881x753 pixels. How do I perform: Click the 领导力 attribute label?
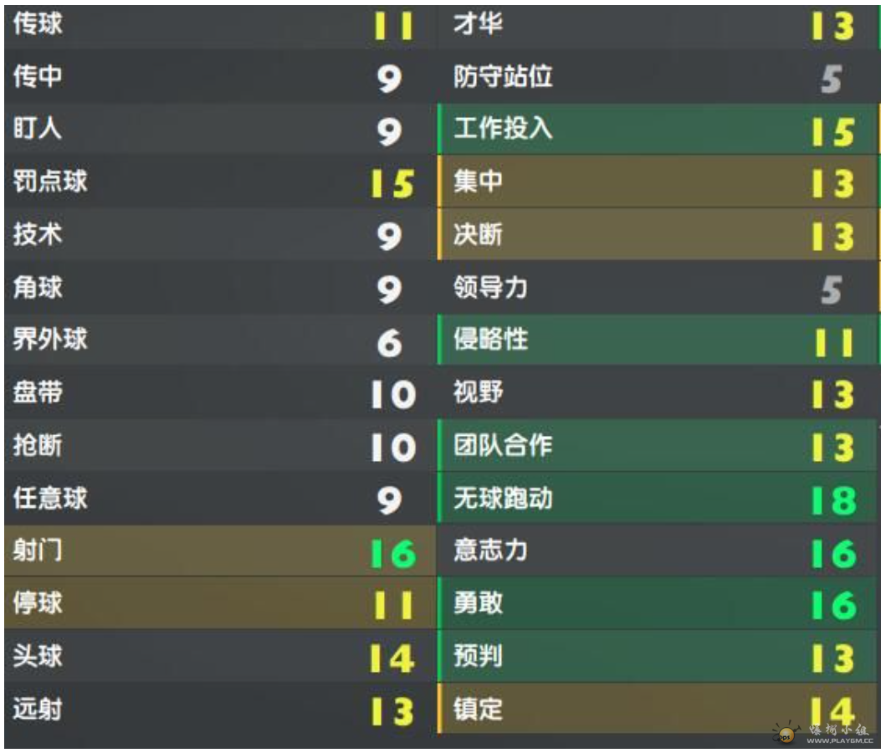[x=490, y=288]
